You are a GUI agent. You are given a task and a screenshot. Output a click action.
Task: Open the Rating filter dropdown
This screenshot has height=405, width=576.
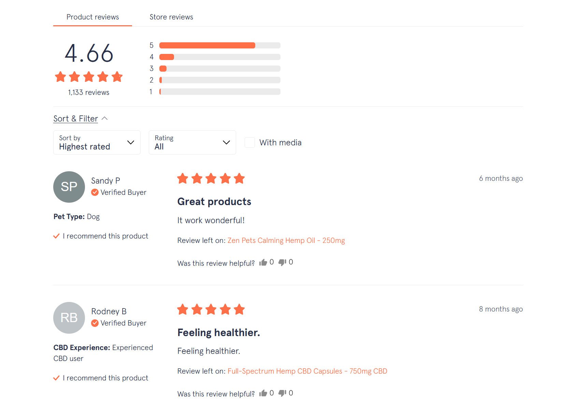point(192,143)
